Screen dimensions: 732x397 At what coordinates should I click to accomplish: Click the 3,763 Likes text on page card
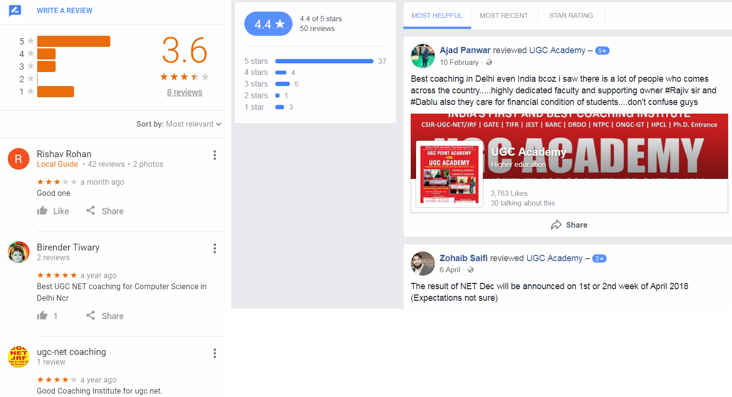tap(509, 193)
